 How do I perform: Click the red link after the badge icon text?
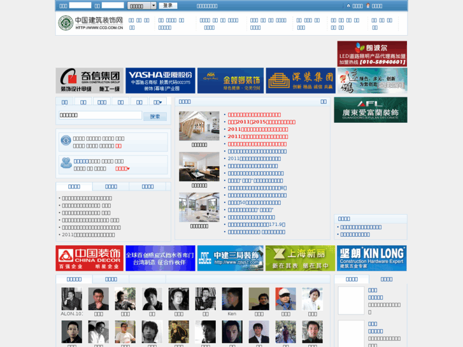[x=118, y=146]
